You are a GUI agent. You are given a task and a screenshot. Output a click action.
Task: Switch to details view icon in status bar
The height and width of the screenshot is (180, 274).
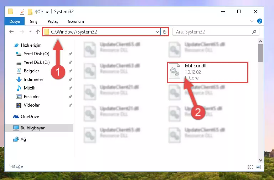(250, 167)
